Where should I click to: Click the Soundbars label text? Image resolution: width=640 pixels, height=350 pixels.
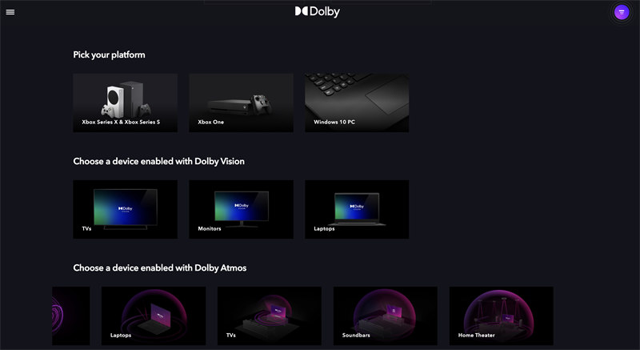point(356,335)
